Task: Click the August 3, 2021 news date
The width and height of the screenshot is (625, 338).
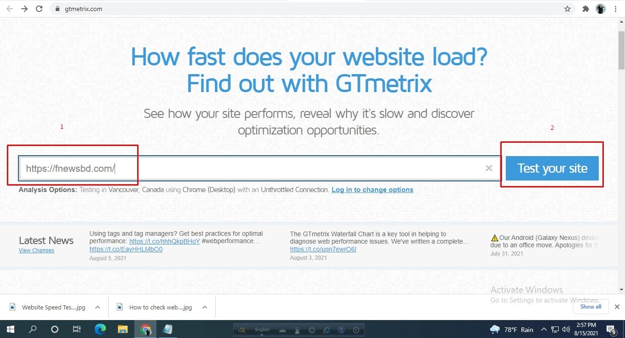Action: click(x=308, y=258)
